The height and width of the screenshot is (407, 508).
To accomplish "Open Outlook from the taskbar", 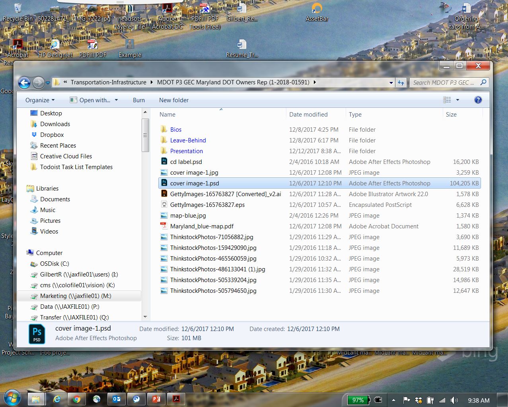I will click(116, 399).
